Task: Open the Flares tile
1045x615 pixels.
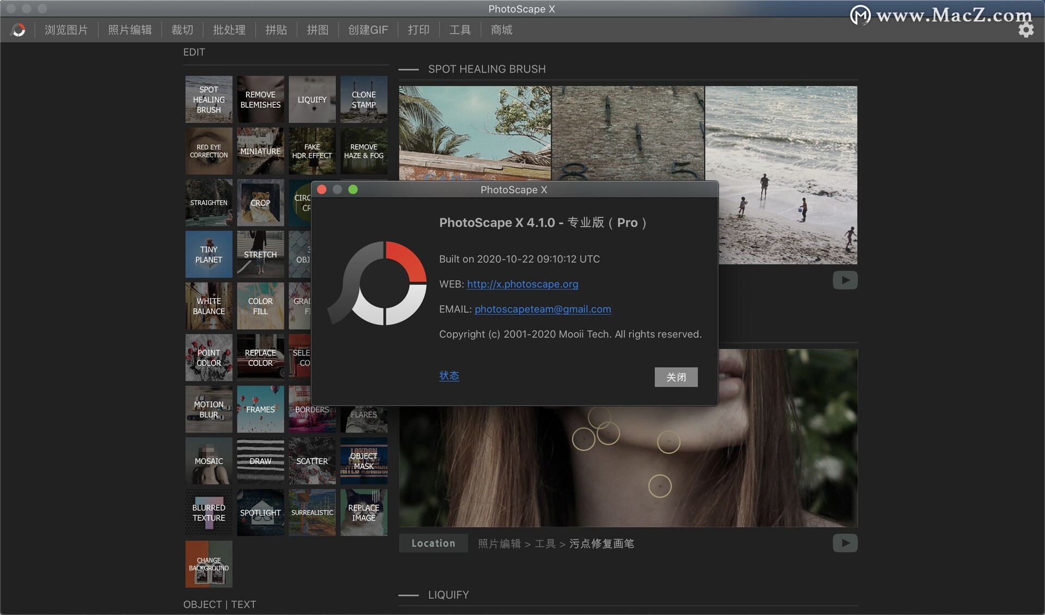Action: coord(364,419)
